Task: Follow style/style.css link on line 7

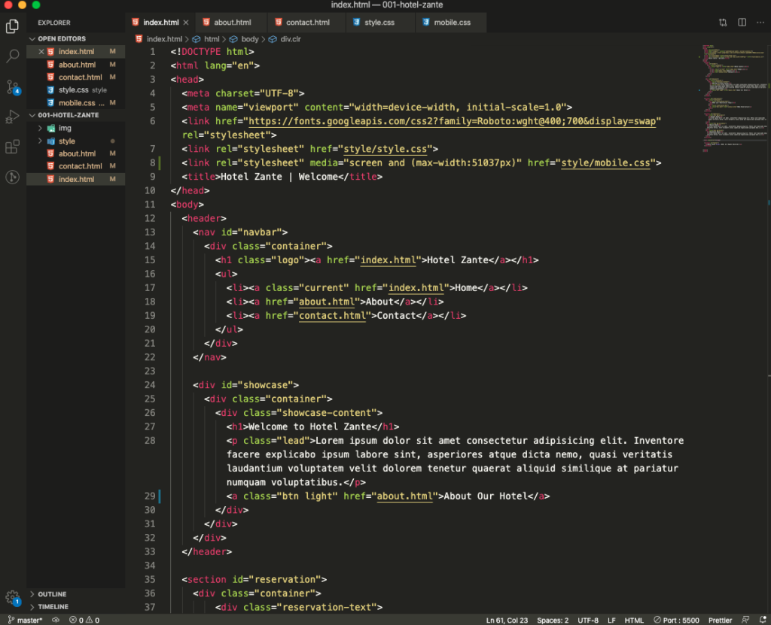Action: 385,149
